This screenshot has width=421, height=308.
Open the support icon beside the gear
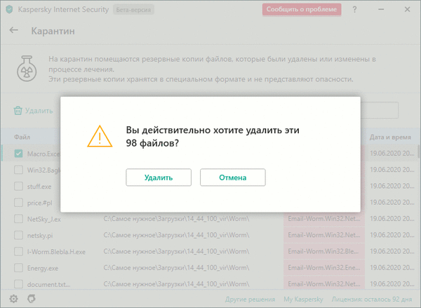(30, 299)
